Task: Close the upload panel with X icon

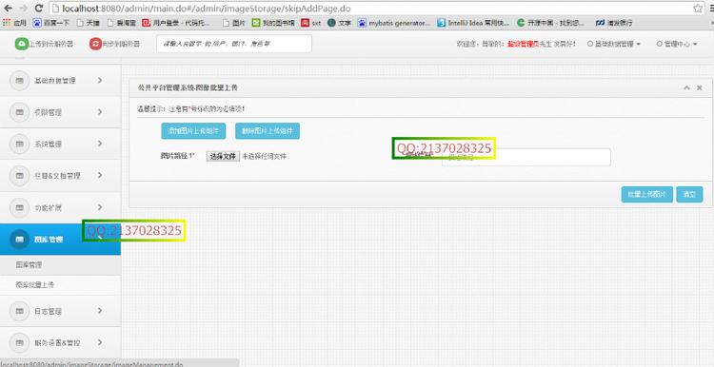Action: [x=700, y=87]
